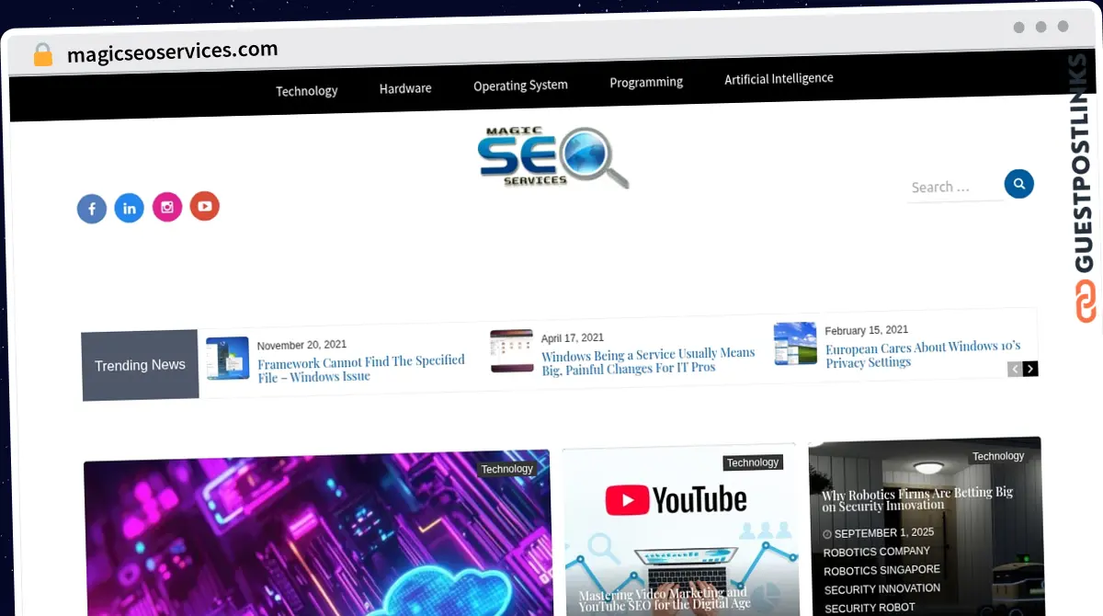The height and width of the screenshot is (616, 1103).
Task: Open the Instagram social icon
Action: point(166,207)
